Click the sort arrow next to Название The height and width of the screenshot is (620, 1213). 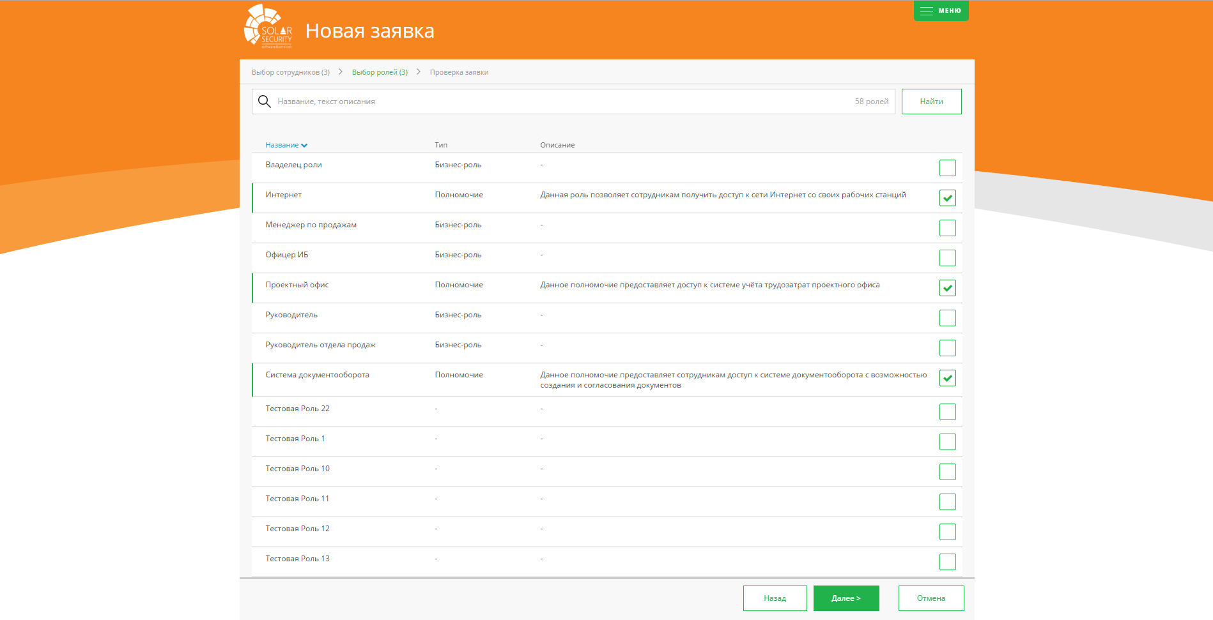click(x=304, y=146)
